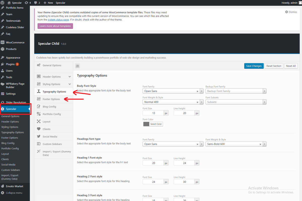Select Footer Options panel tab
The image size is (302, 201).
pyautogui.click(x=54, y=99)
